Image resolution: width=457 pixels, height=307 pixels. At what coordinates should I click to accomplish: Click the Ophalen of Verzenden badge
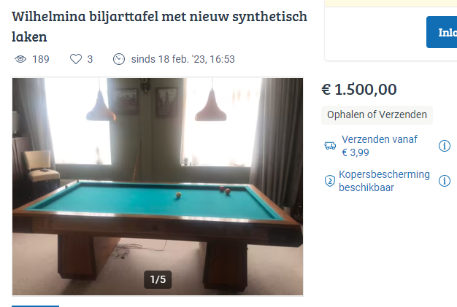[x=377, y=115]
